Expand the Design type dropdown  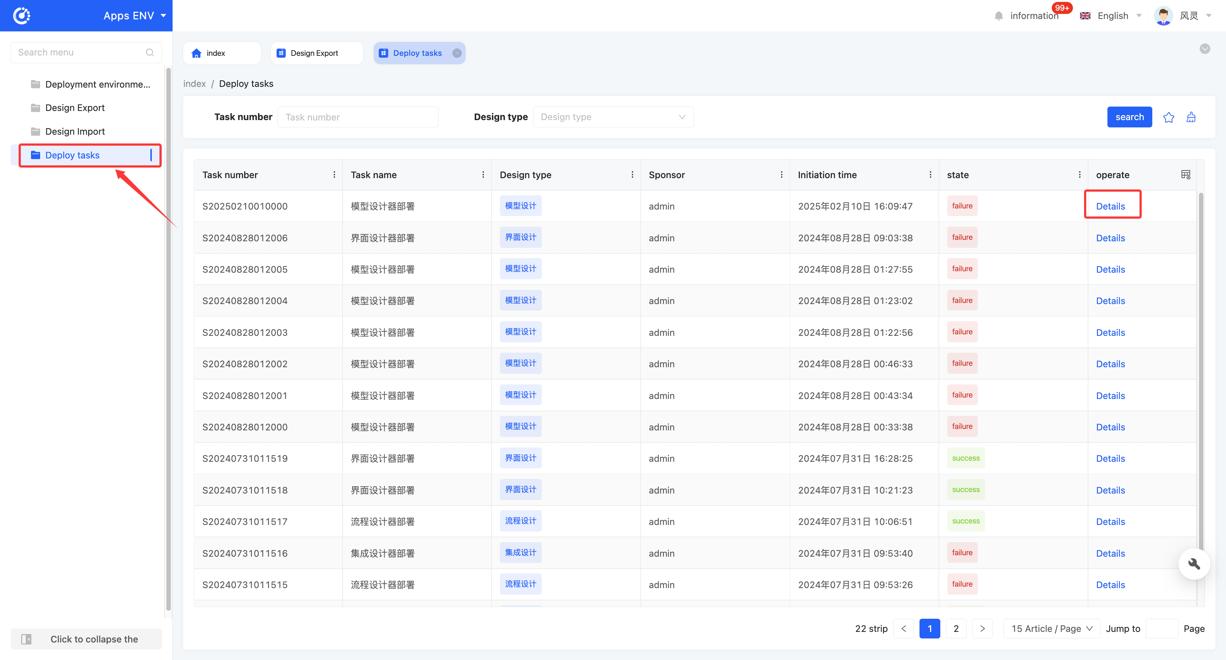tap(613, 117)
